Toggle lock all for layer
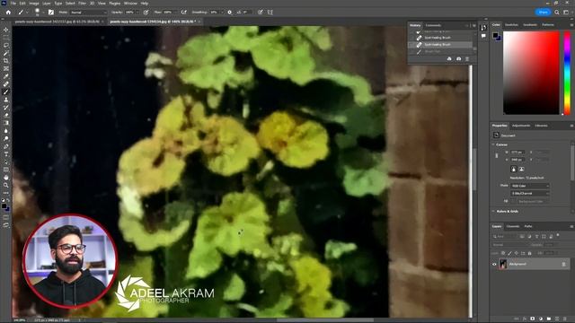This screenshot has width=575, height=323. click(x=529, y=253)
